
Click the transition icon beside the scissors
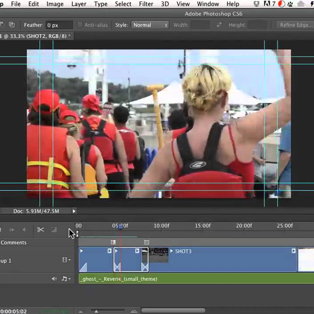tap(54, 230)
